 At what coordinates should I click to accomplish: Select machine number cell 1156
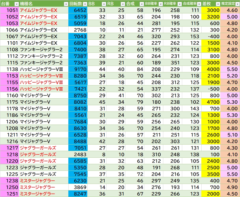pyautogui.click(x=9, y=89)
